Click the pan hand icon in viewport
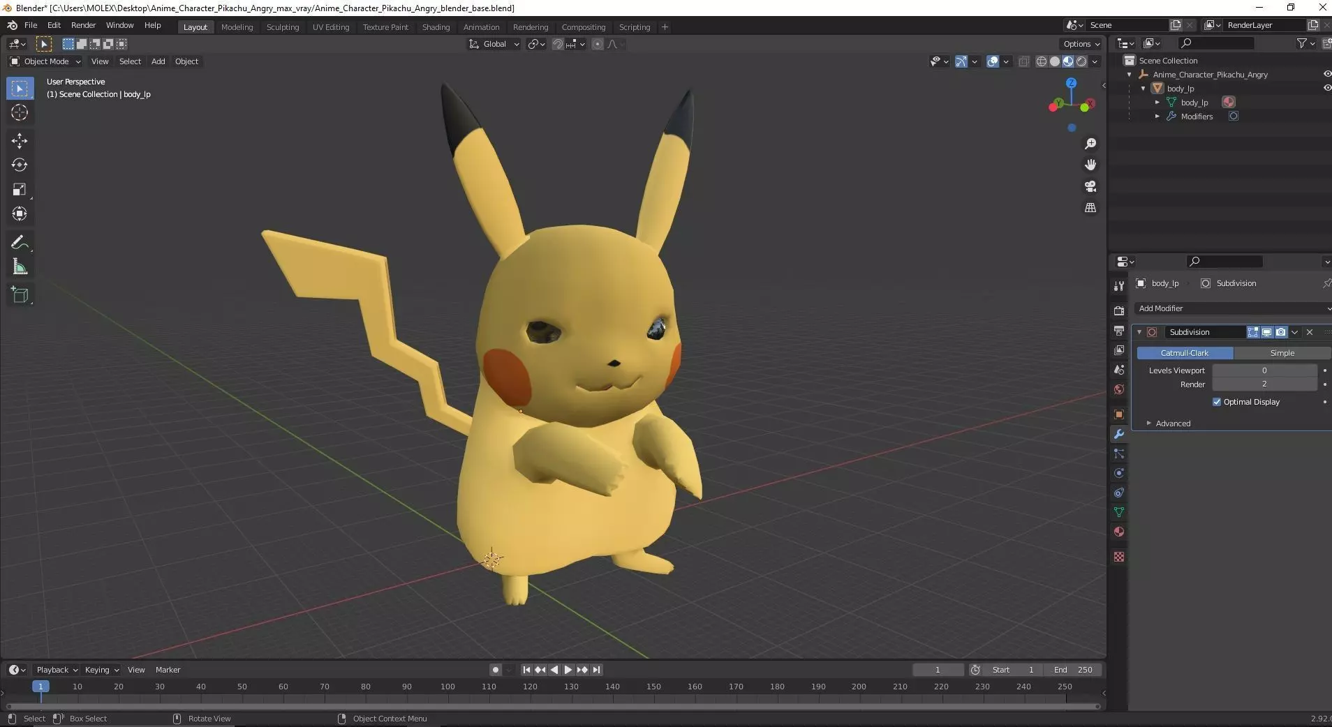Image resolution: width=1332 pixels, height=727 pixels. pos(1090,165)
